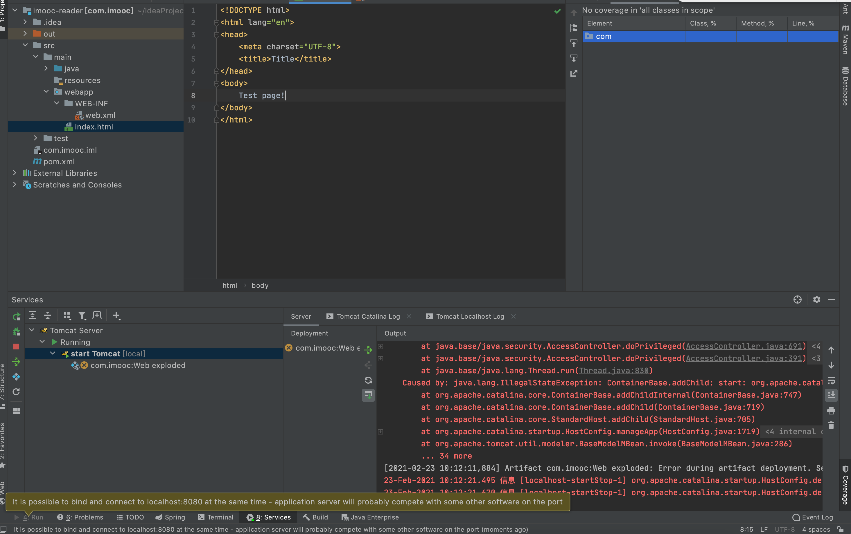
Task: Stop the running Tomcat server
Action: 16,347
